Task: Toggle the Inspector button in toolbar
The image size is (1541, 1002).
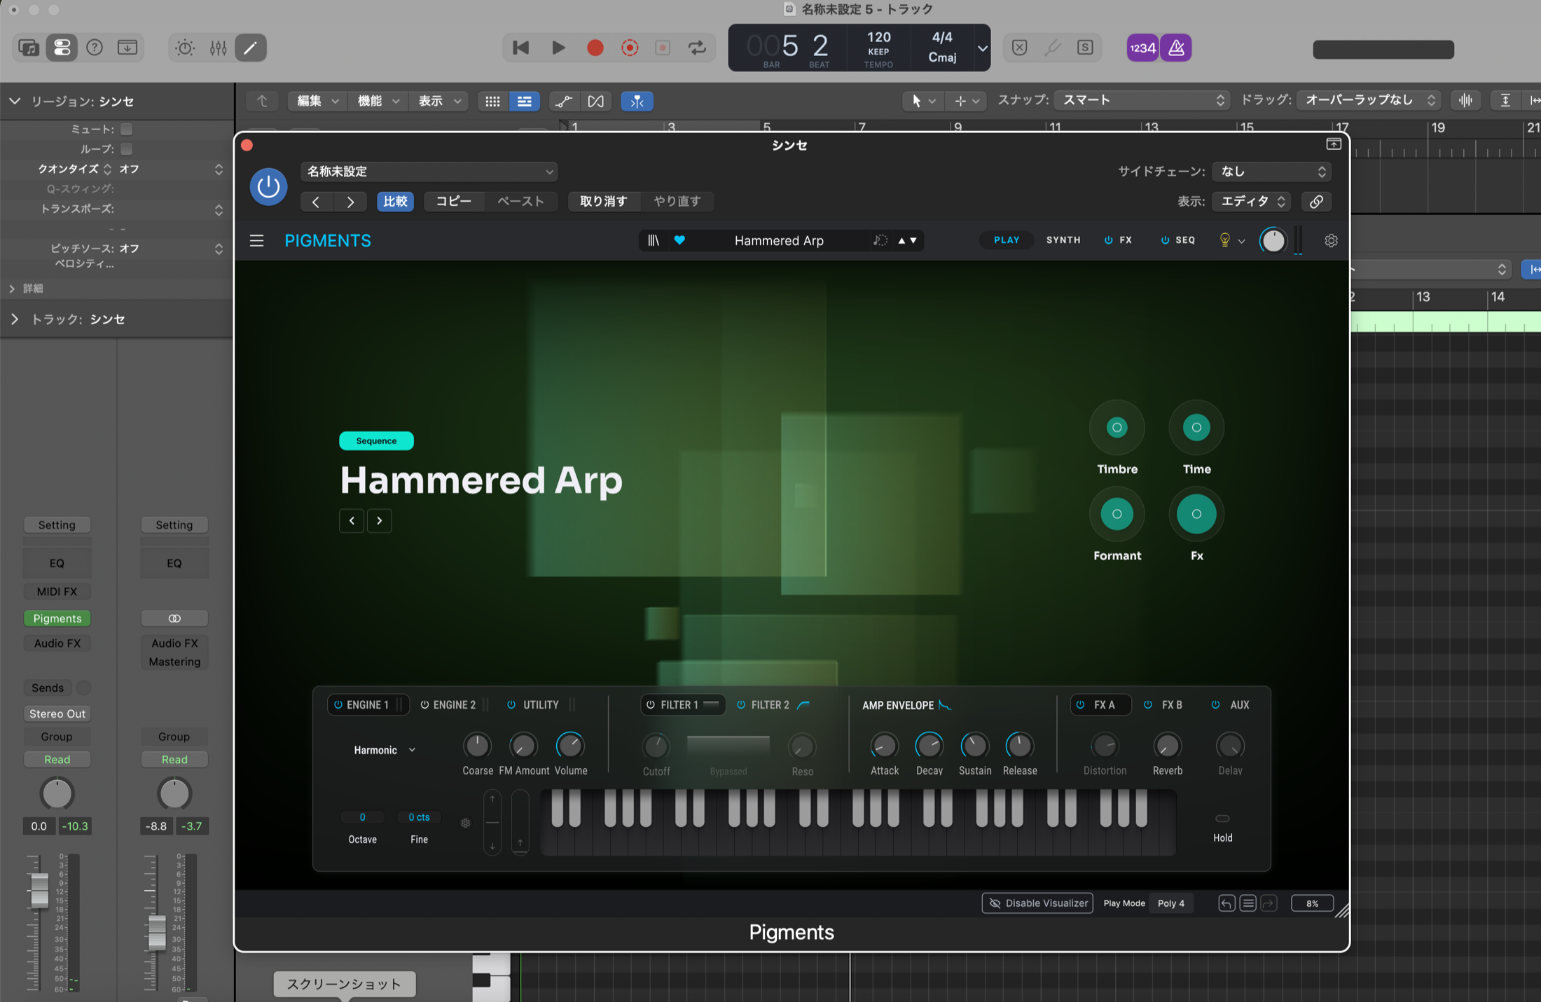Action: coord(62,48)
